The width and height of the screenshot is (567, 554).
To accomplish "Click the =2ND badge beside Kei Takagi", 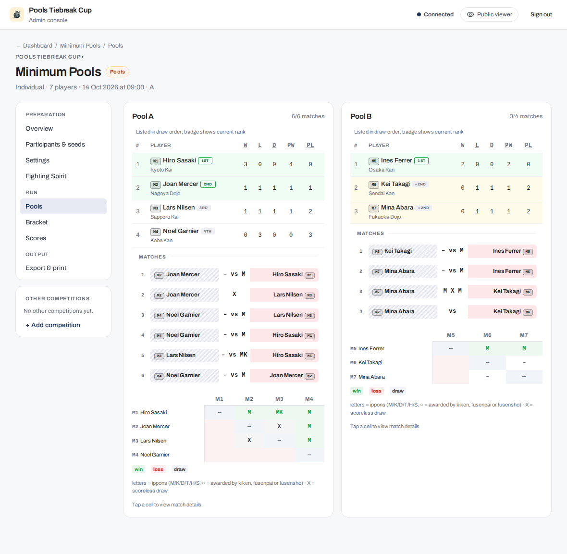I will (x=420, y=184).
